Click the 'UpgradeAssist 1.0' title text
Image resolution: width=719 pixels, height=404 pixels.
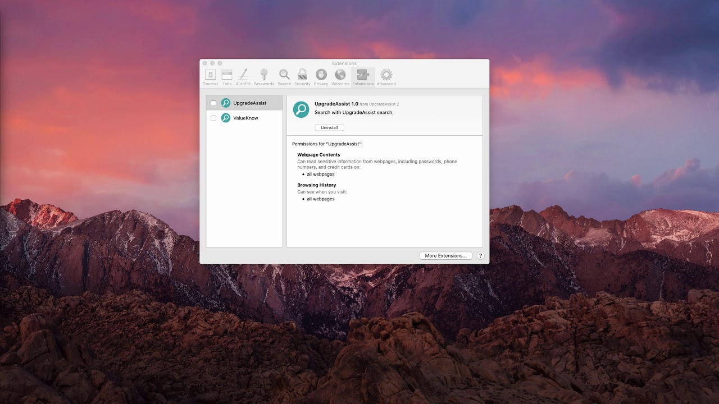(336, 104)
